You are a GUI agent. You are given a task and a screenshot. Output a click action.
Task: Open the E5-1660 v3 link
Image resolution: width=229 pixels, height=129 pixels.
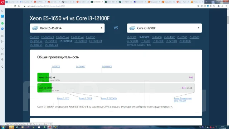pos(81,41)
